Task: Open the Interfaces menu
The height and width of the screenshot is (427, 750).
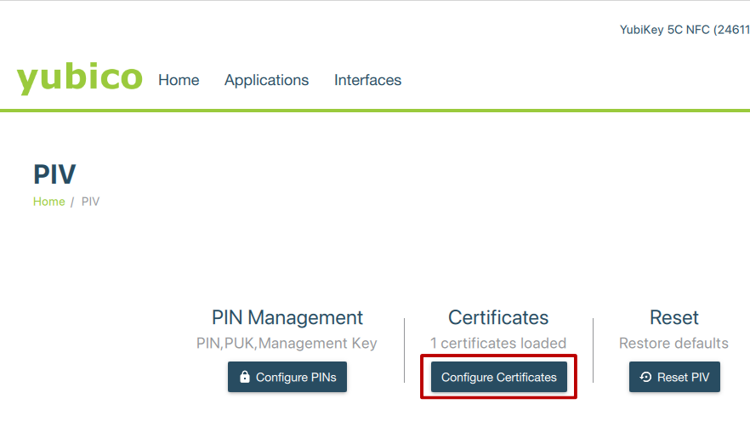Action: point(367,80)
